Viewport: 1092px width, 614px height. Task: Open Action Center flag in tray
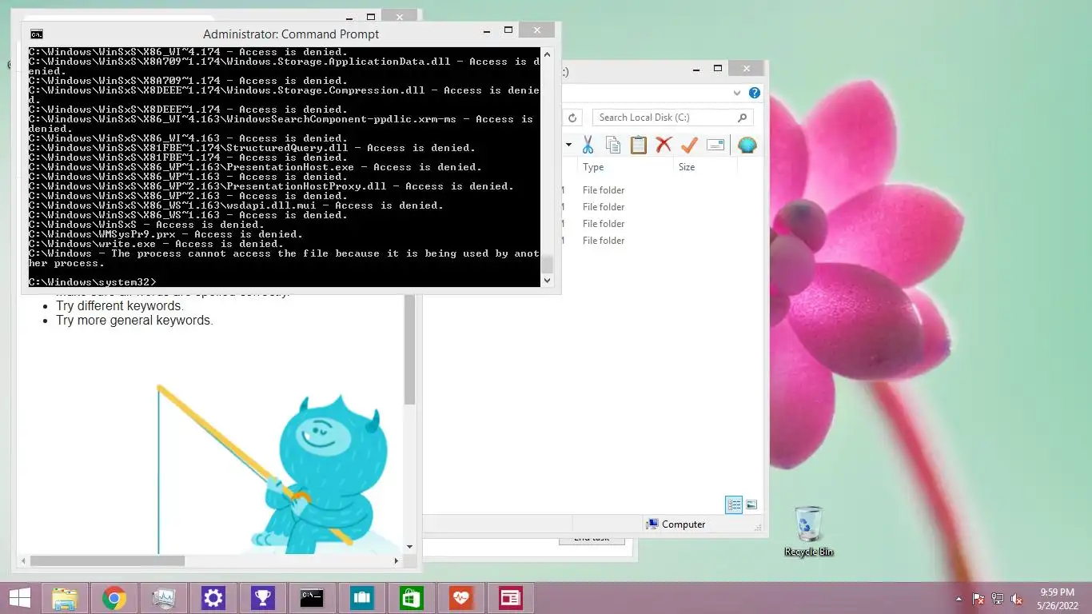978,599
